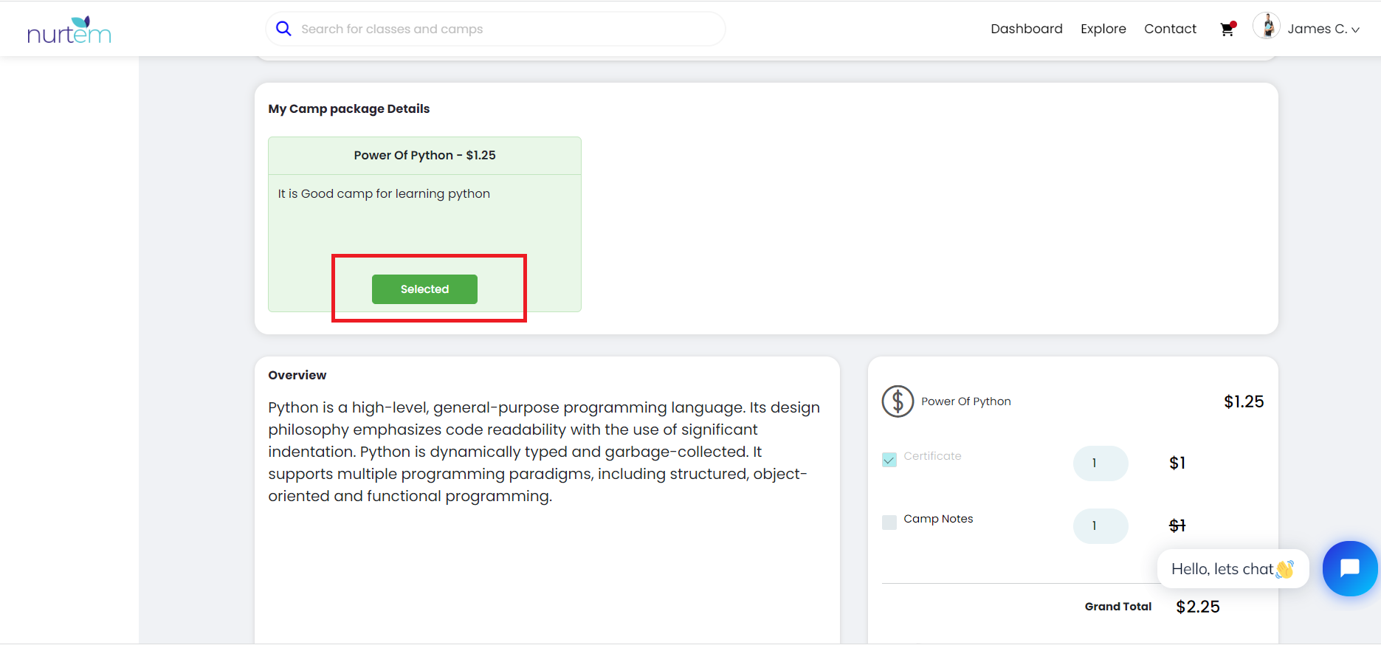Image resolution: width=1381 pixels, height=648 pixels.
Task: Click the green Selected button
Action: pos(424,289)
